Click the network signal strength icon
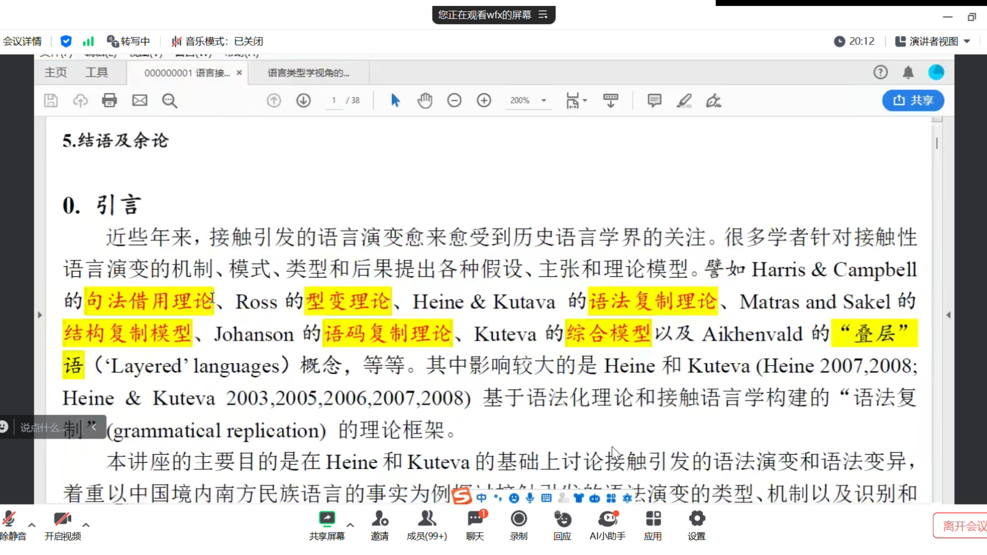This screenshot has height=555, width=987. click(x=88, y=41)
